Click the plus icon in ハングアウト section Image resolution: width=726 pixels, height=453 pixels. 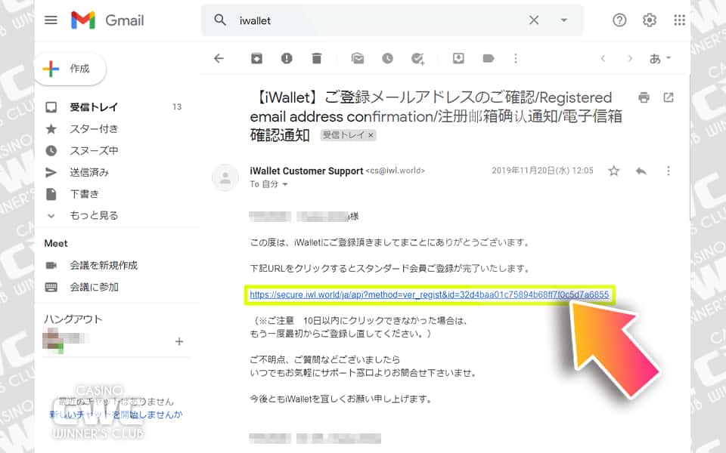(x=179, y=341)
